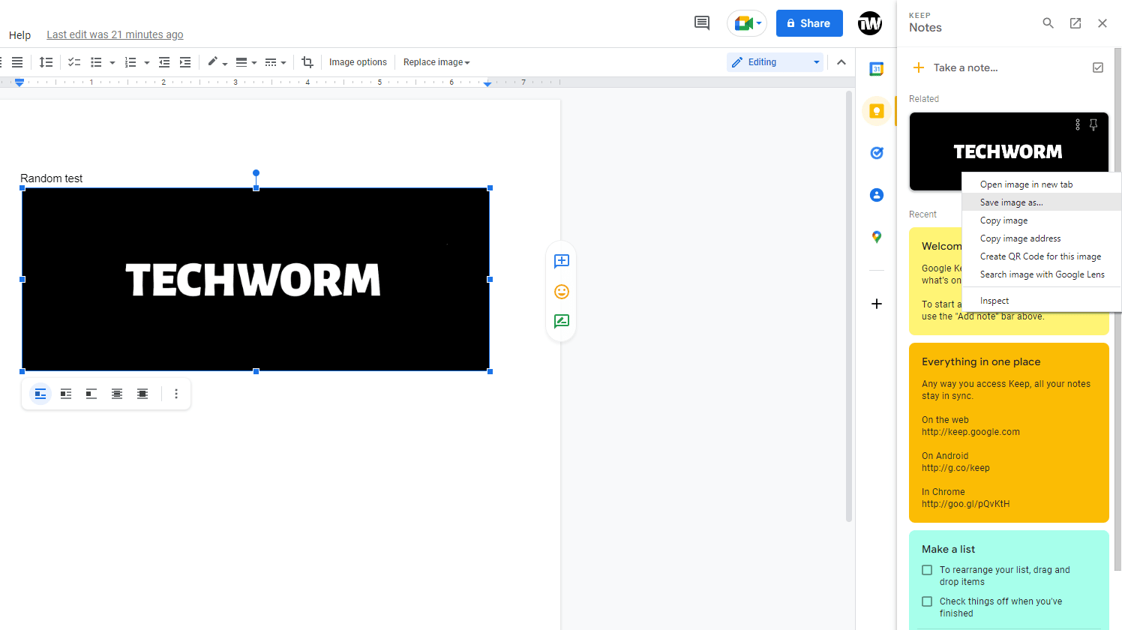
Task: Decrease the indent
Action: [x=164, y=62]
